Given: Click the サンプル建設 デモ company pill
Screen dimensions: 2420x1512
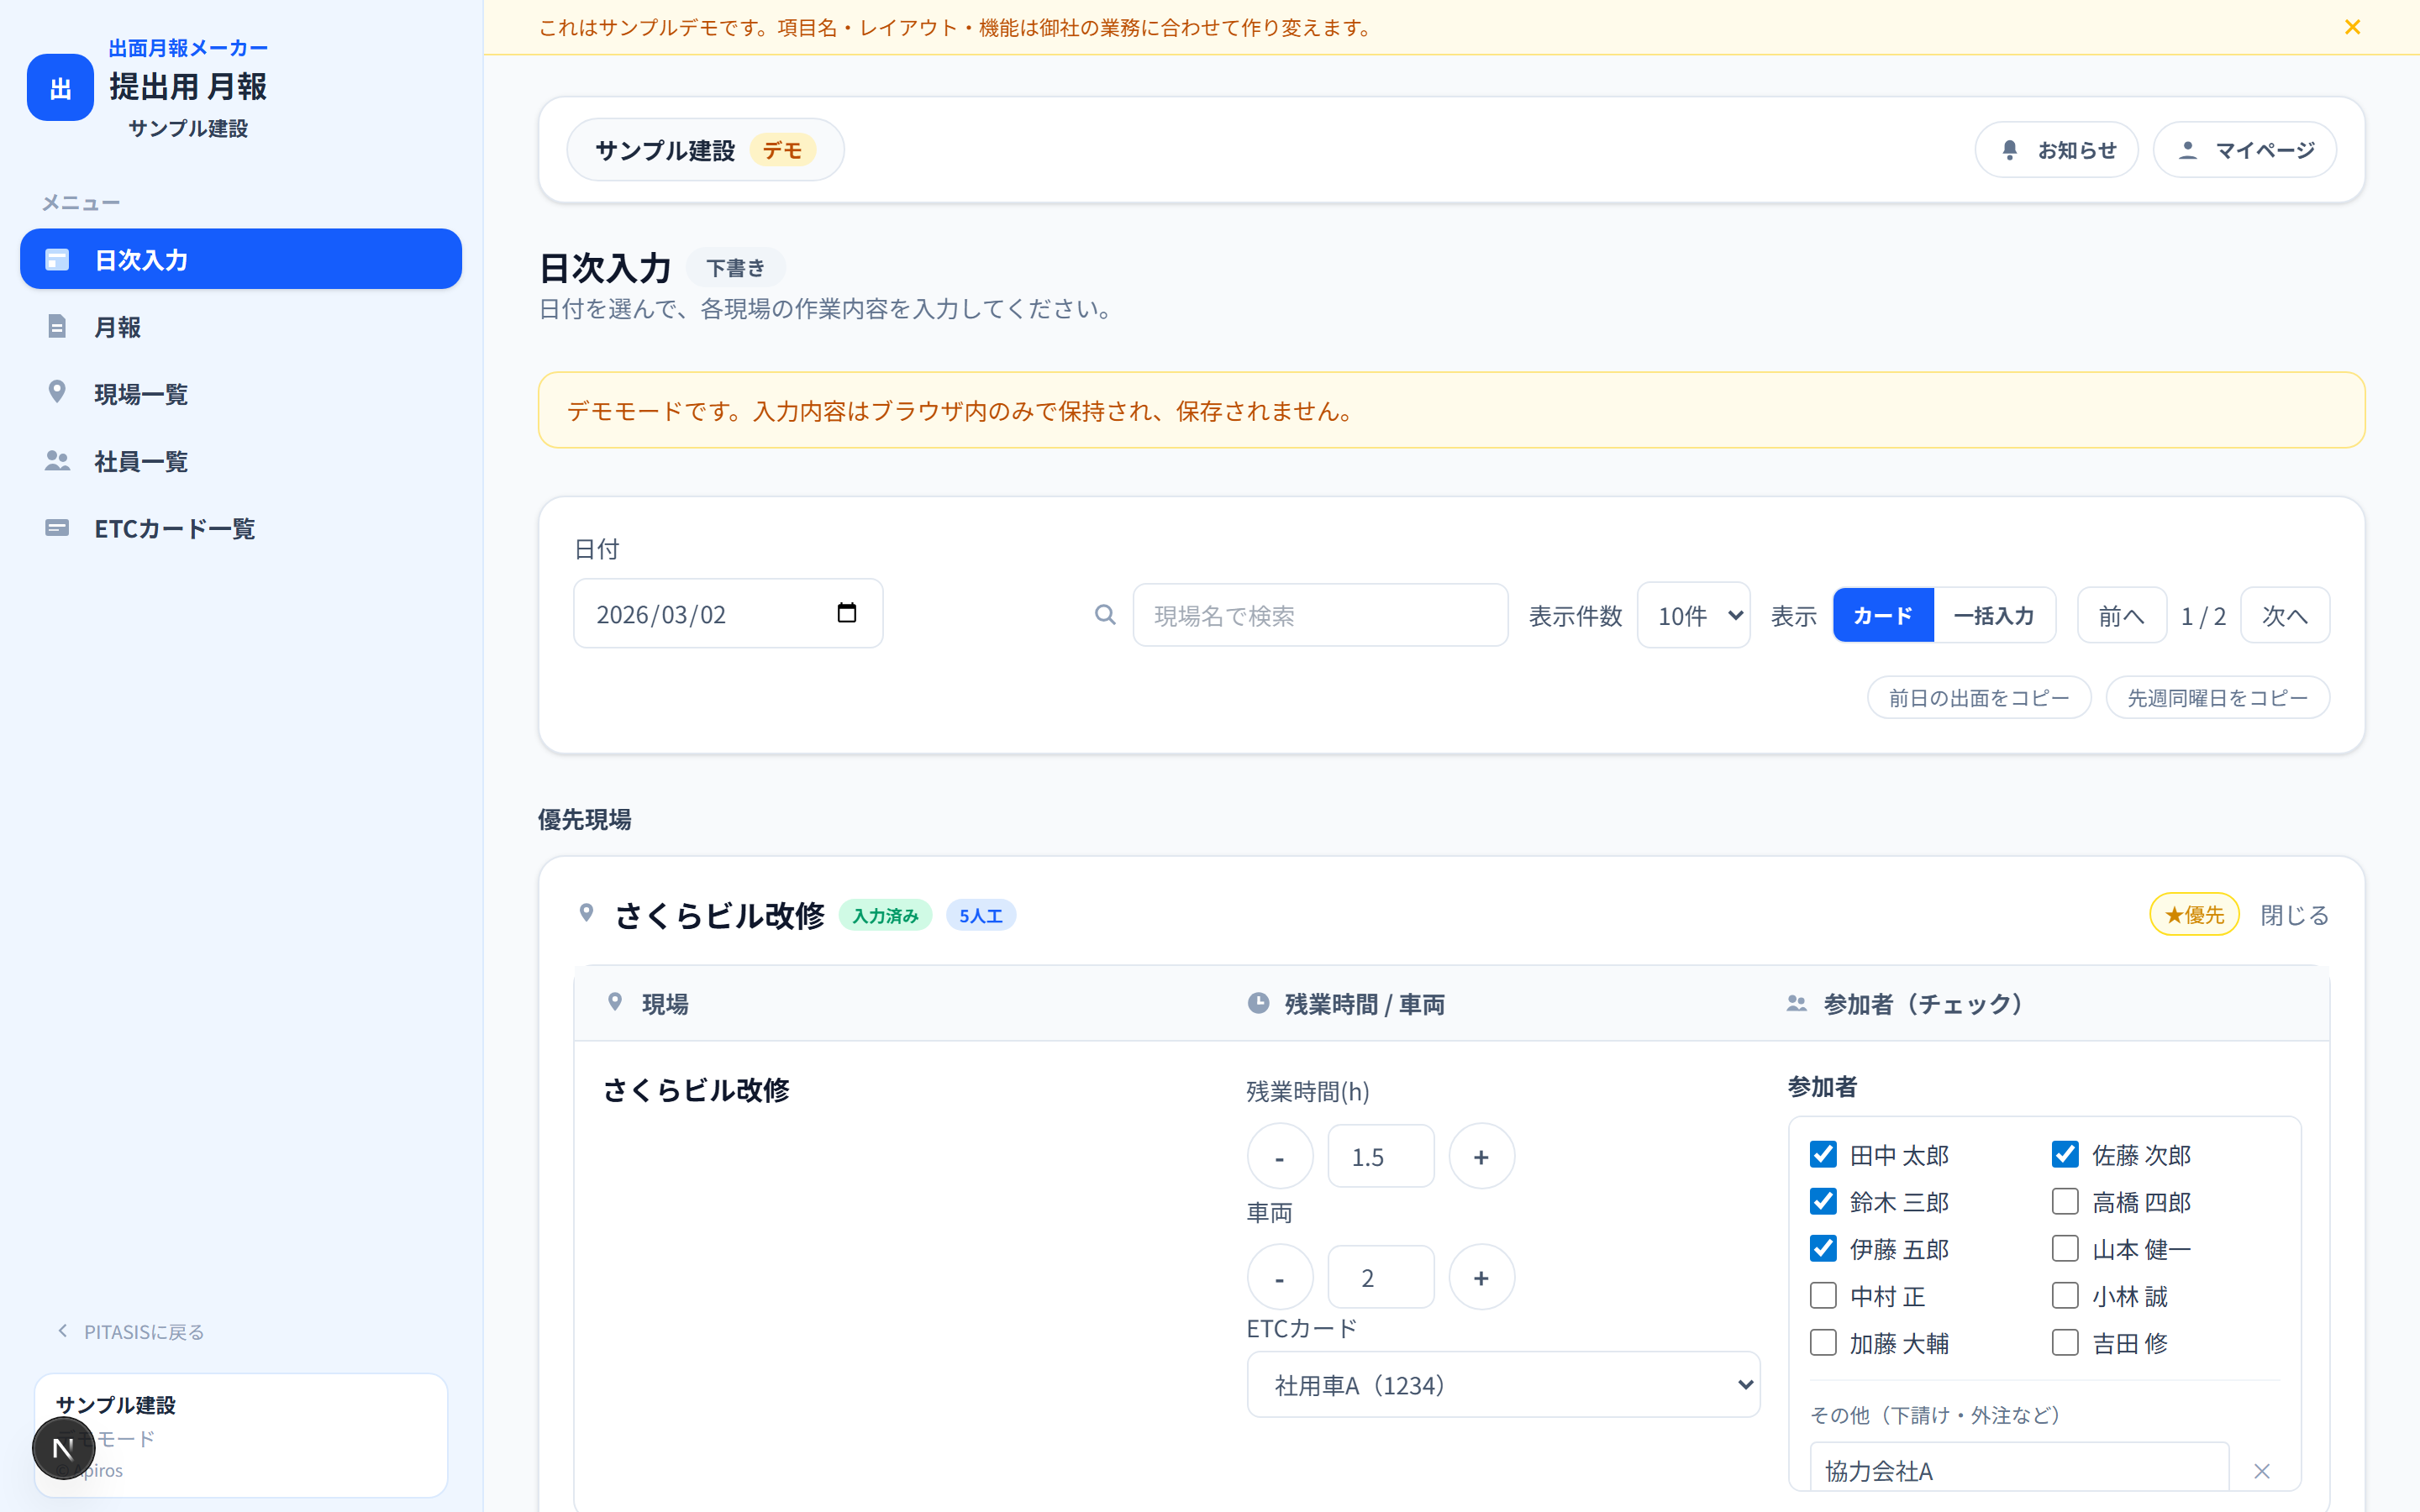Looking at the screenshot, I should tap(705, 150).
